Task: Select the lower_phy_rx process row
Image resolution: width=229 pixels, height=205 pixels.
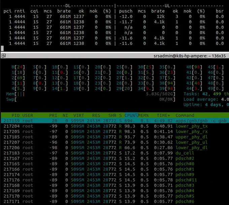Action: pos(115,131)
